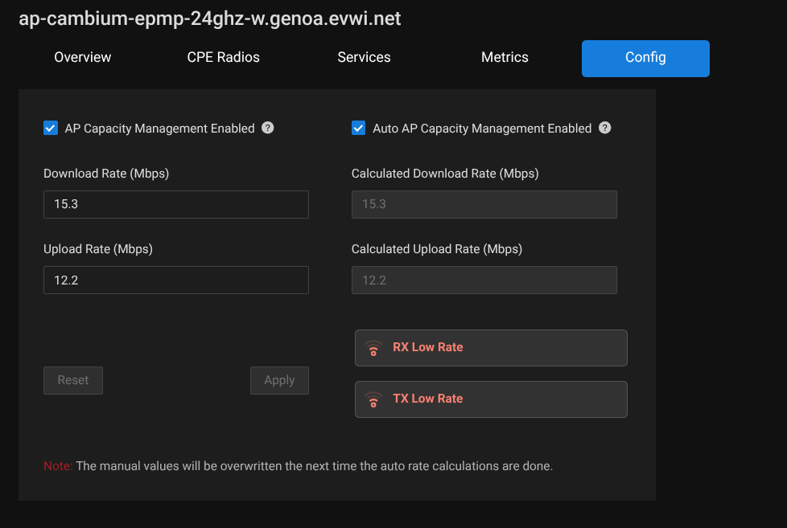Click the ap-cambium-epmp device hostname title
787x528 pixels.
pos(210,18)
